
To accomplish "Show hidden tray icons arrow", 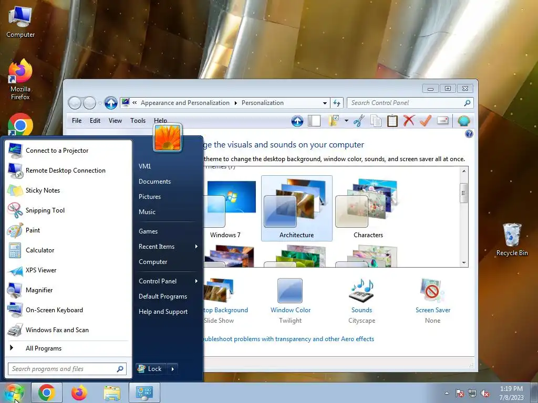I will tap(447, 393).
